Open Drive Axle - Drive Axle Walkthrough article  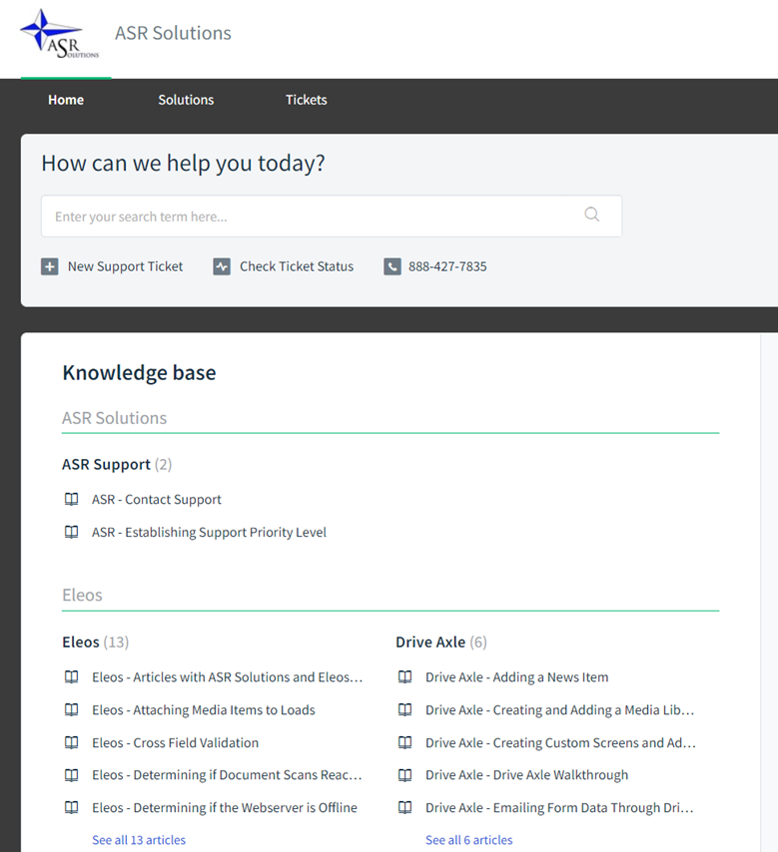coord(526,775)
